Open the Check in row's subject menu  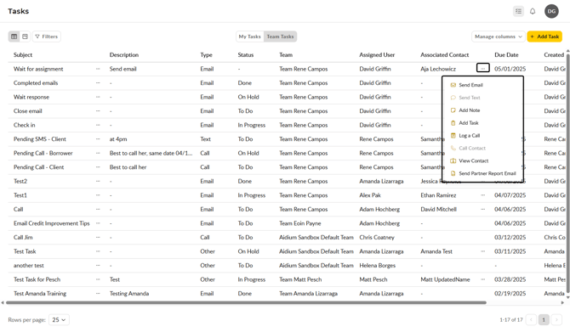(x=98, y=125)
